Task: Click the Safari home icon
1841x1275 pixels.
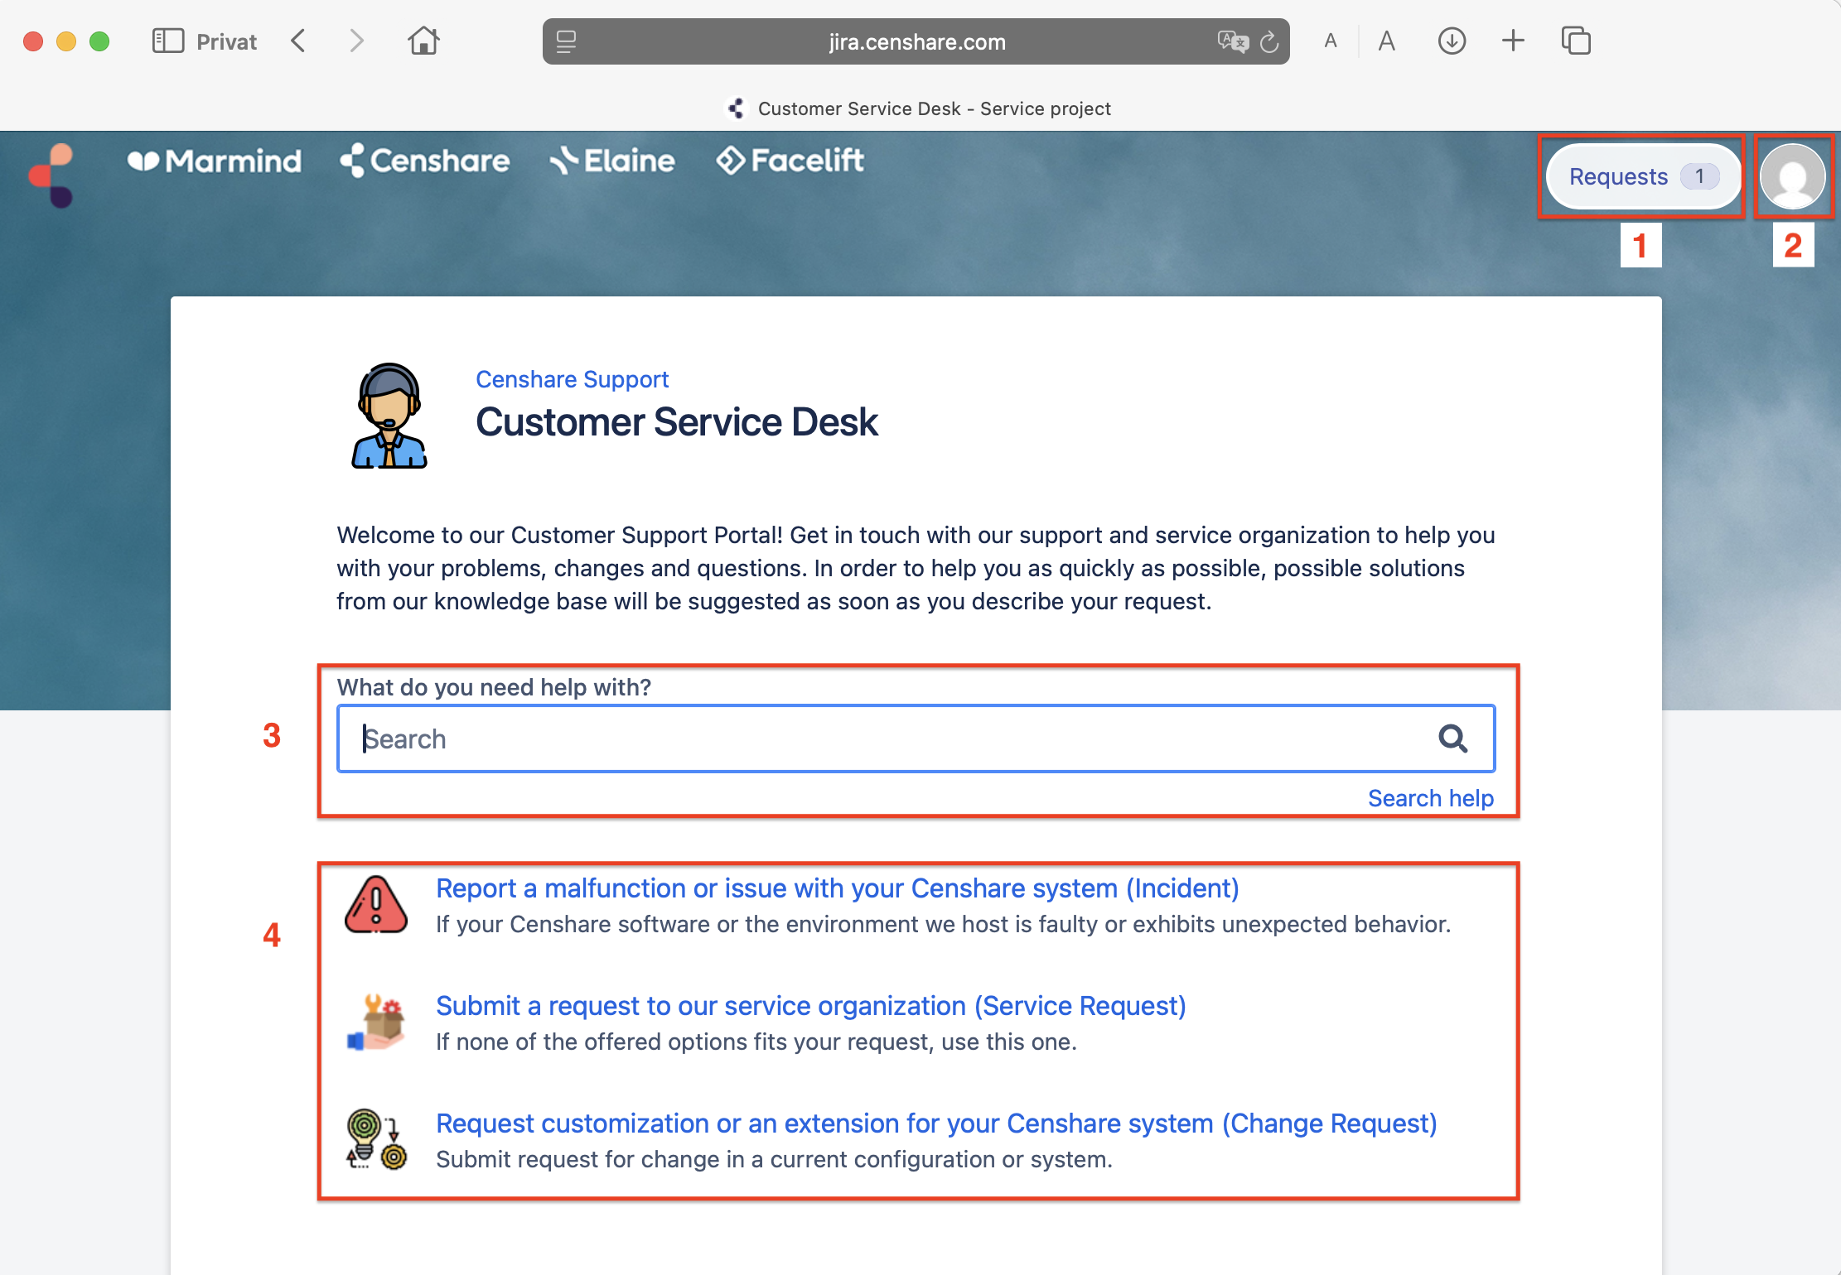Action: (x=423, y=41)
